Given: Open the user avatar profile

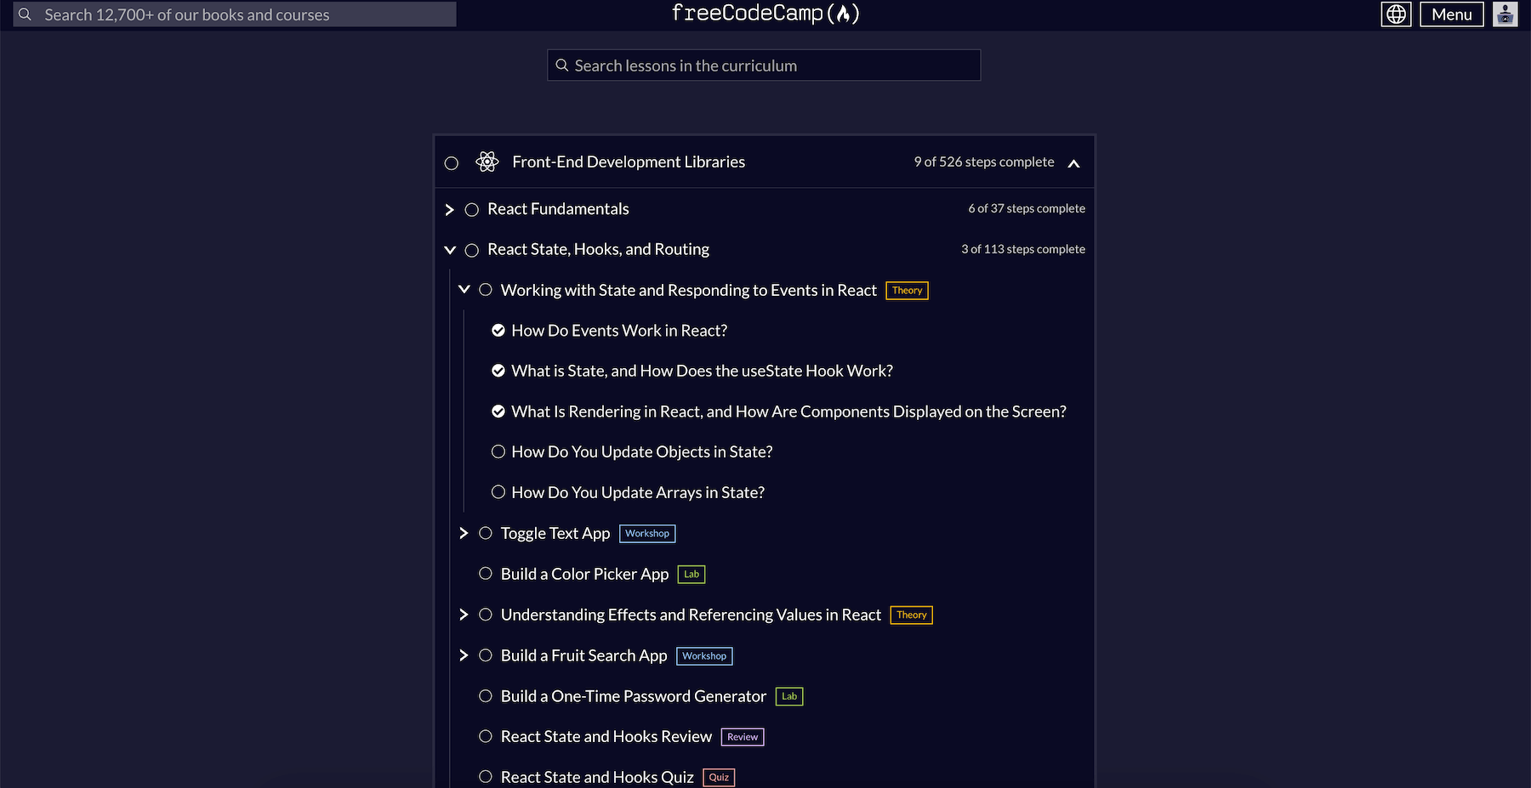Looking at the screenshot, I should tap(1505, 14).
